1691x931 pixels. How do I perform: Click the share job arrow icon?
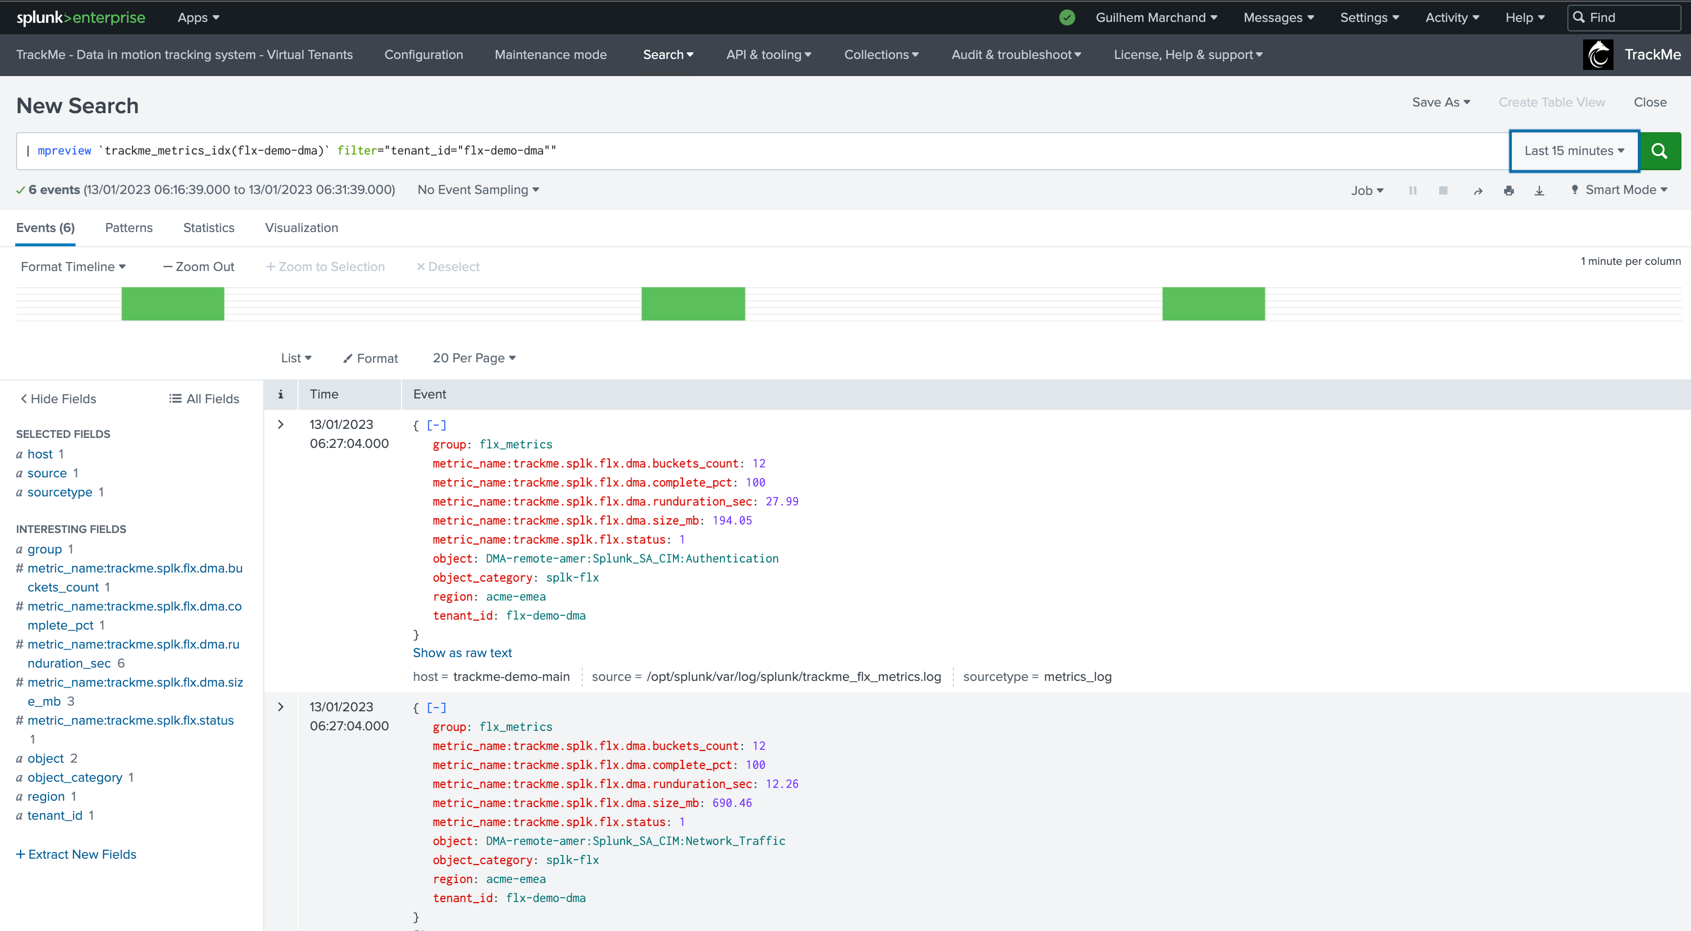pos(1478,190)
